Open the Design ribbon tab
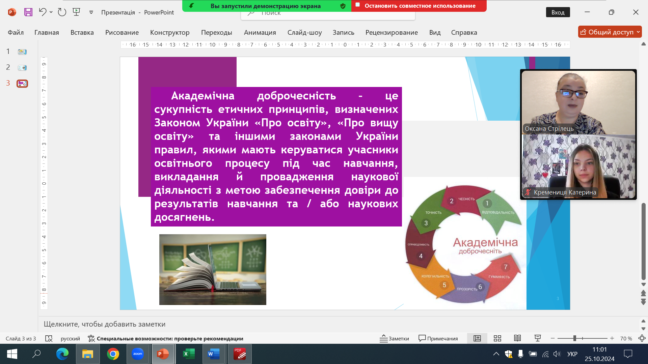The height and width of the screenshot is (364, 648). [169, 32]
